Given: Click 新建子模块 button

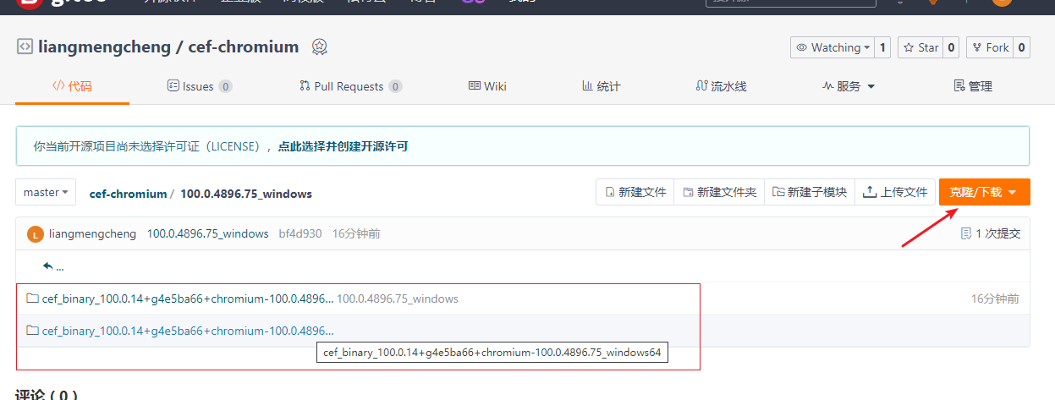Looking at the screenshot, I should coord(810,192).
